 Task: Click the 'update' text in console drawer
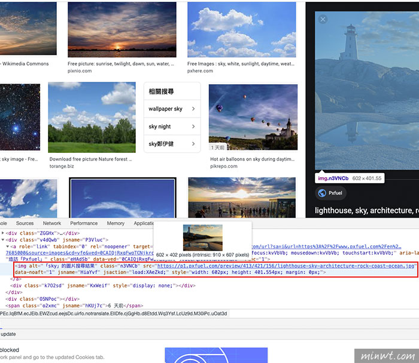[x=8, y=334]
